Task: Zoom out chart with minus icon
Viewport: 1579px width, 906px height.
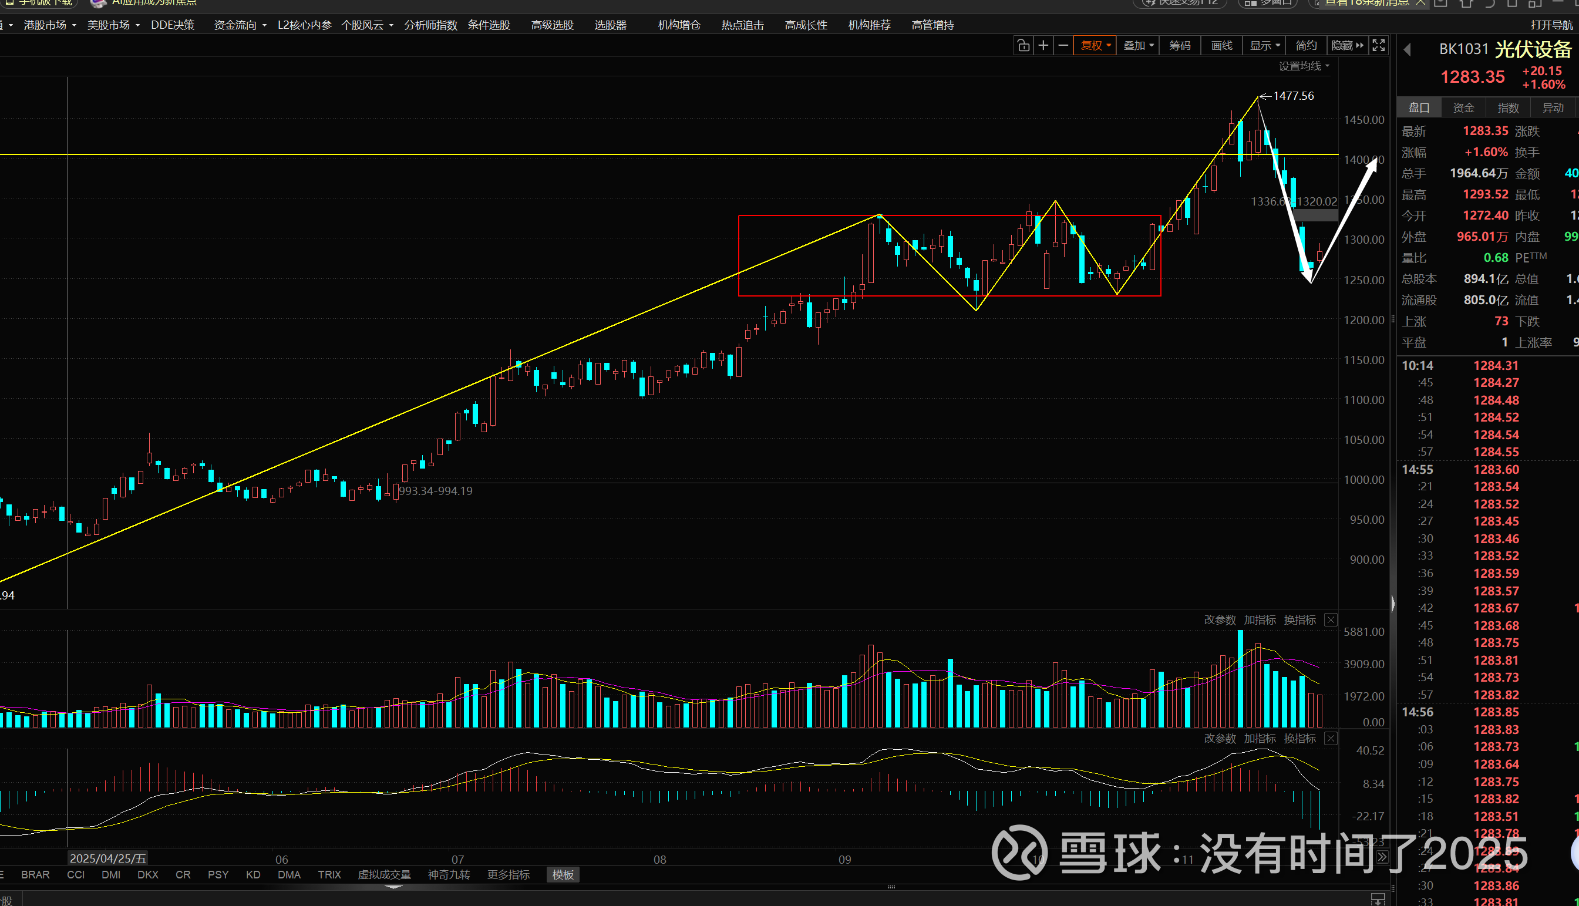Action: [1063, 45]
